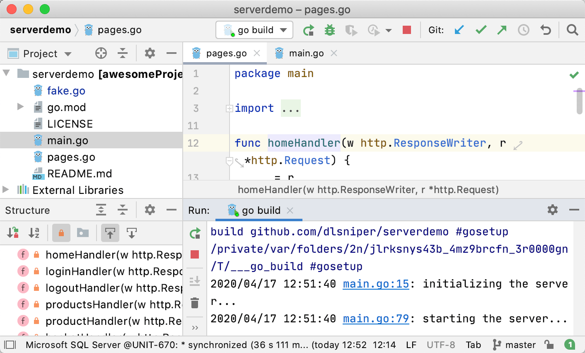585x353 pixels.
Task: Stop the running go build process
Action: (x=406, y=30)
